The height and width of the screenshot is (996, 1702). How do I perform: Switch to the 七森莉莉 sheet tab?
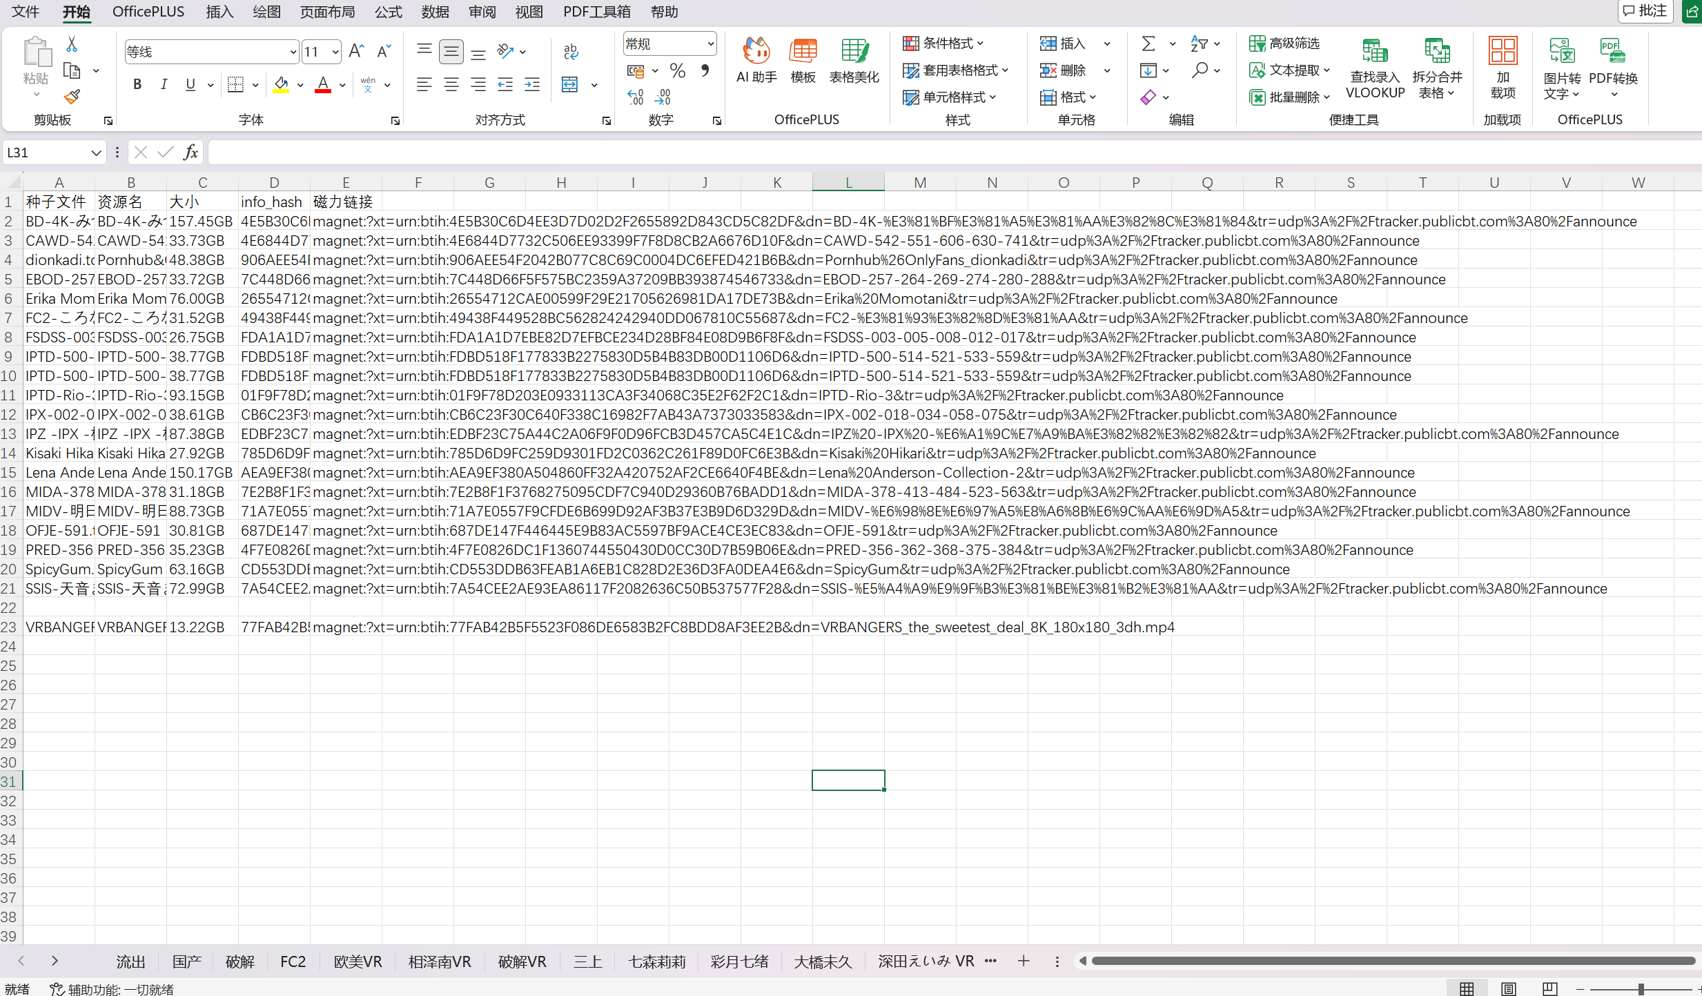coord(656,961)
